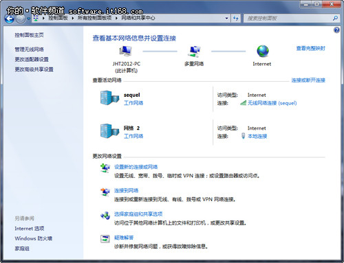Image resolution: width=344 pixels, height=263 pixels.
Task: Open 更改适配器设置 in the sidebar
Action: [x=32, y=60]
